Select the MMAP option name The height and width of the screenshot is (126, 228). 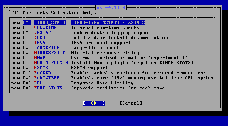[40, 58]
